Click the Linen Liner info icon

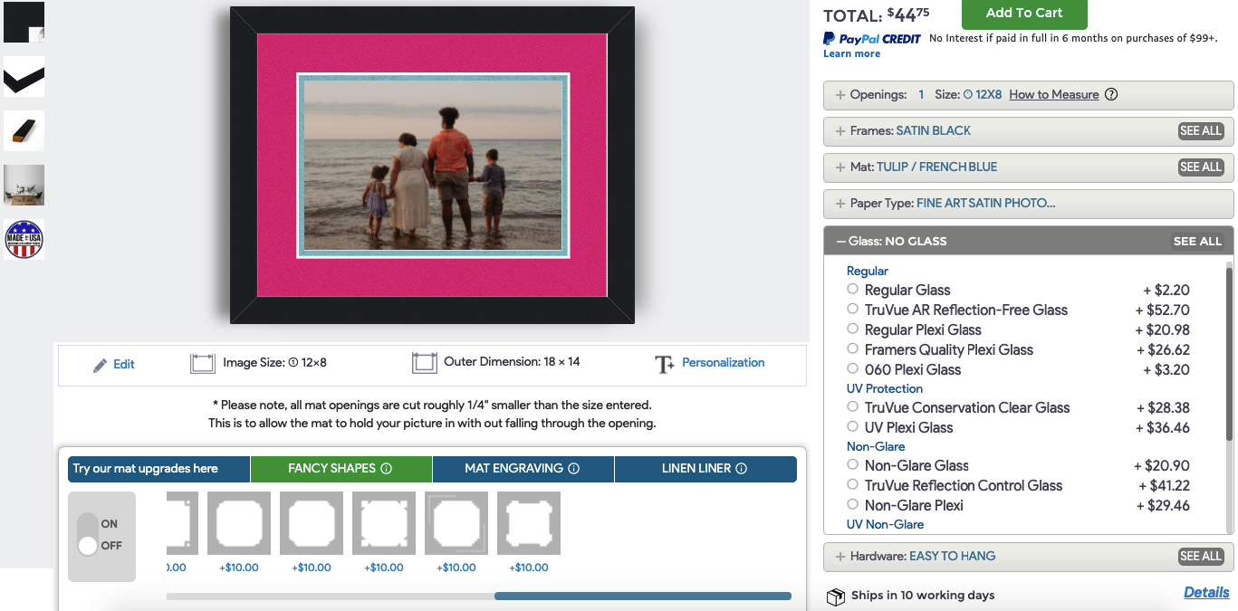742,469
